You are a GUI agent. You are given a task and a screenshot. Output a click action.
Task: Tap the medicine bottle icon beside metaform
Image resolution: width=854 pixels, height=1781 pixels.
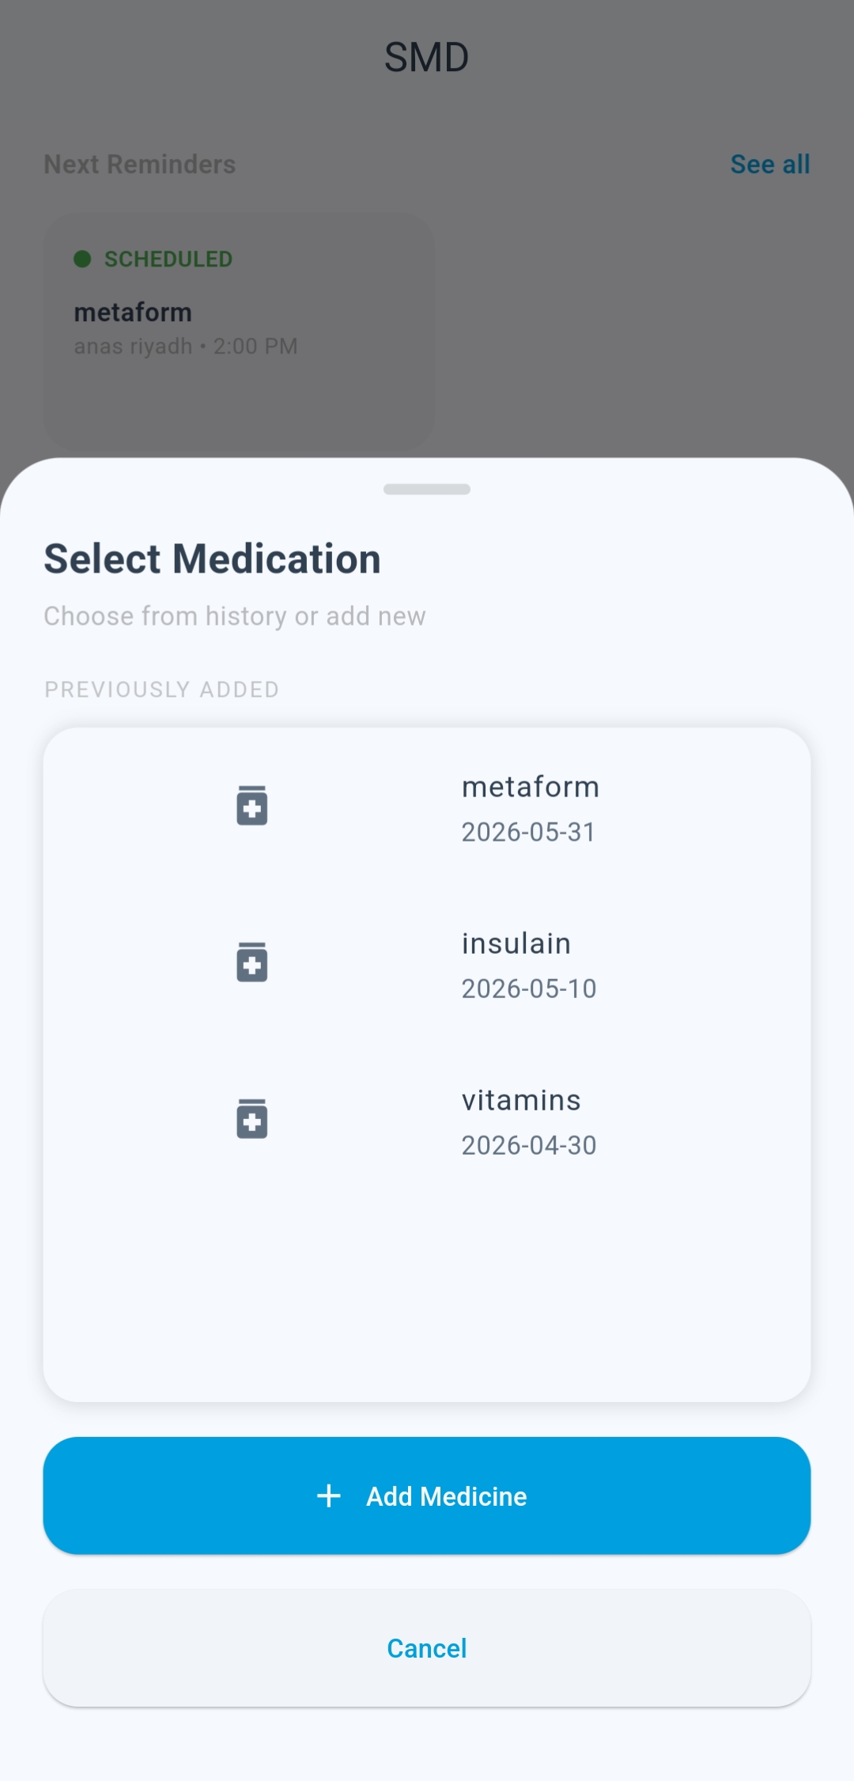251,806
